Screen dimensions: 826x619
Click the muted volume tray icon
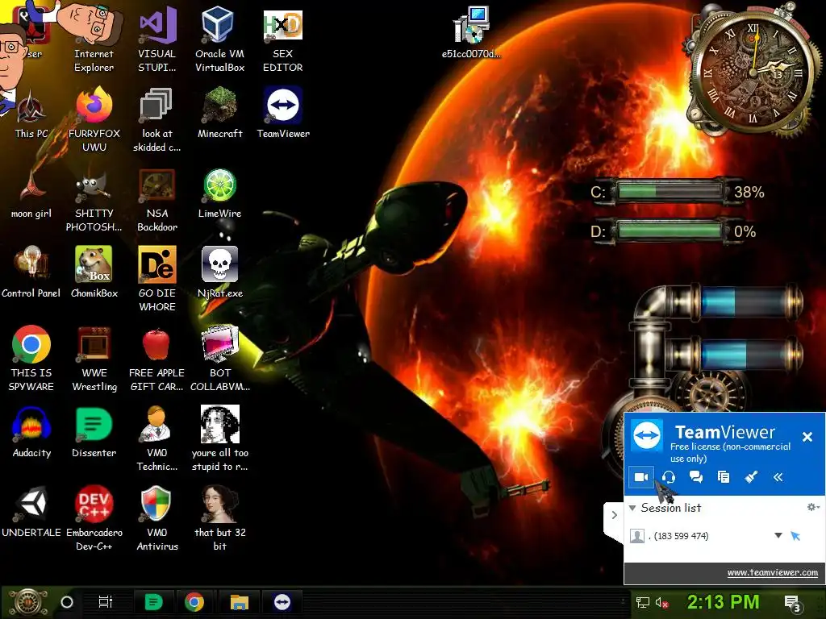[x=661, y=602]
